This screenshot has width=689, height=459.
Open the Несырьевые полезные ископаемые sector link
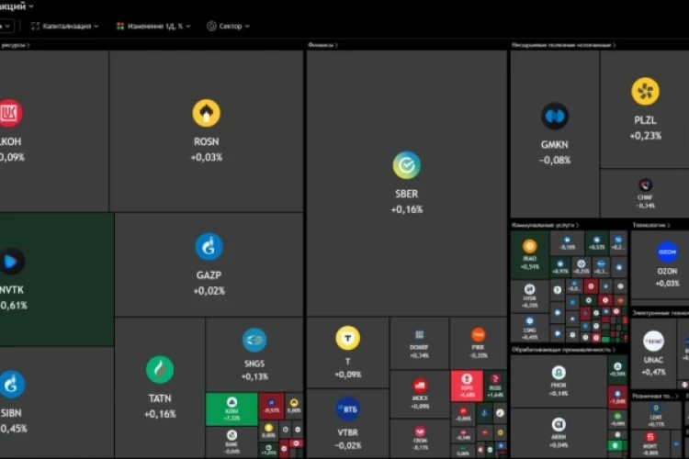coord(563,45)
